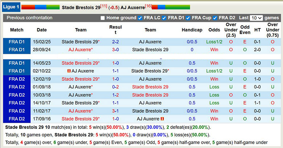Open the Last 10 games dropdown

256,18
